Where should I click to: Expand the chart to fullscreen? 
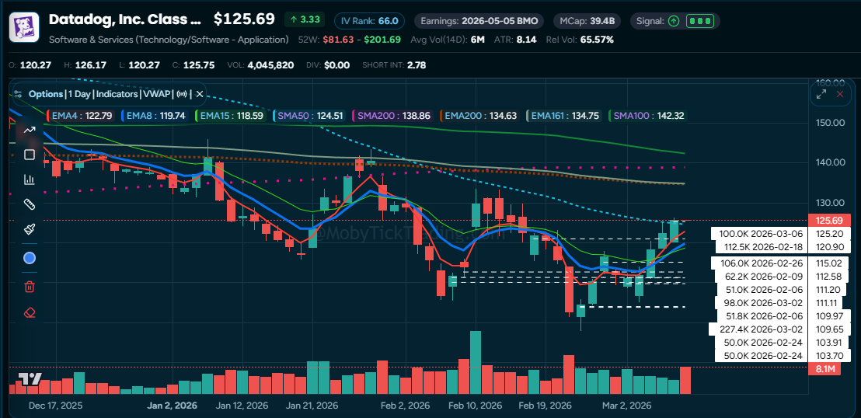[x=821, y=94]
